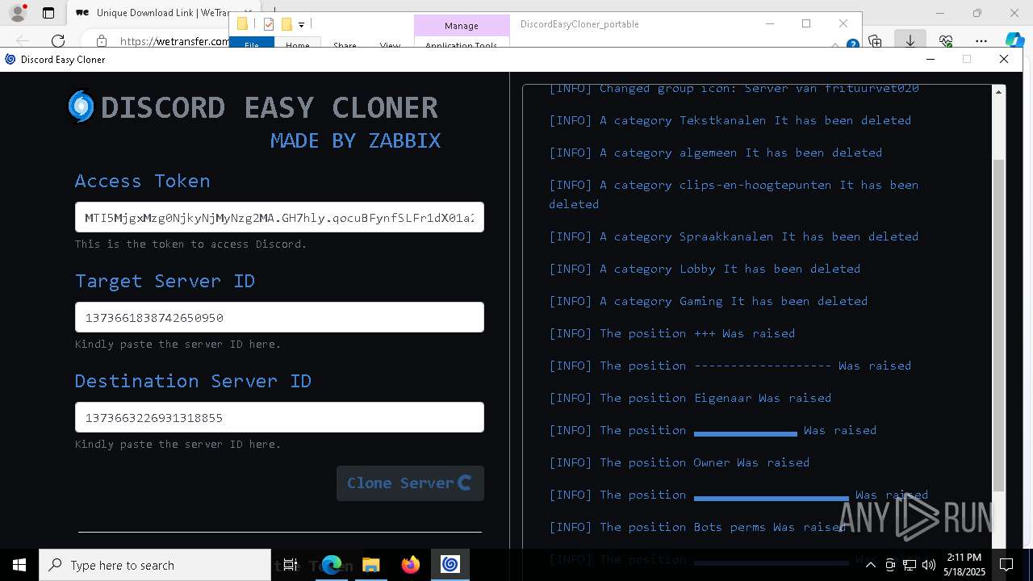Open volume control tray icon

[928, 565]
